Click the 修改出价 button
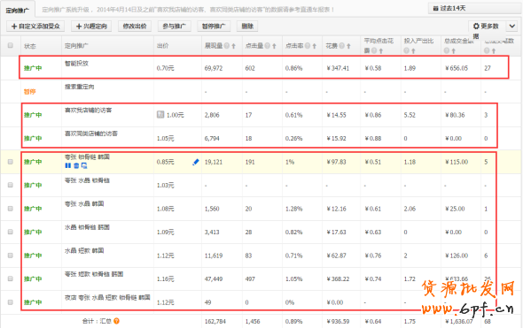This screenshot has width=523, height=328. click(135, 26)
